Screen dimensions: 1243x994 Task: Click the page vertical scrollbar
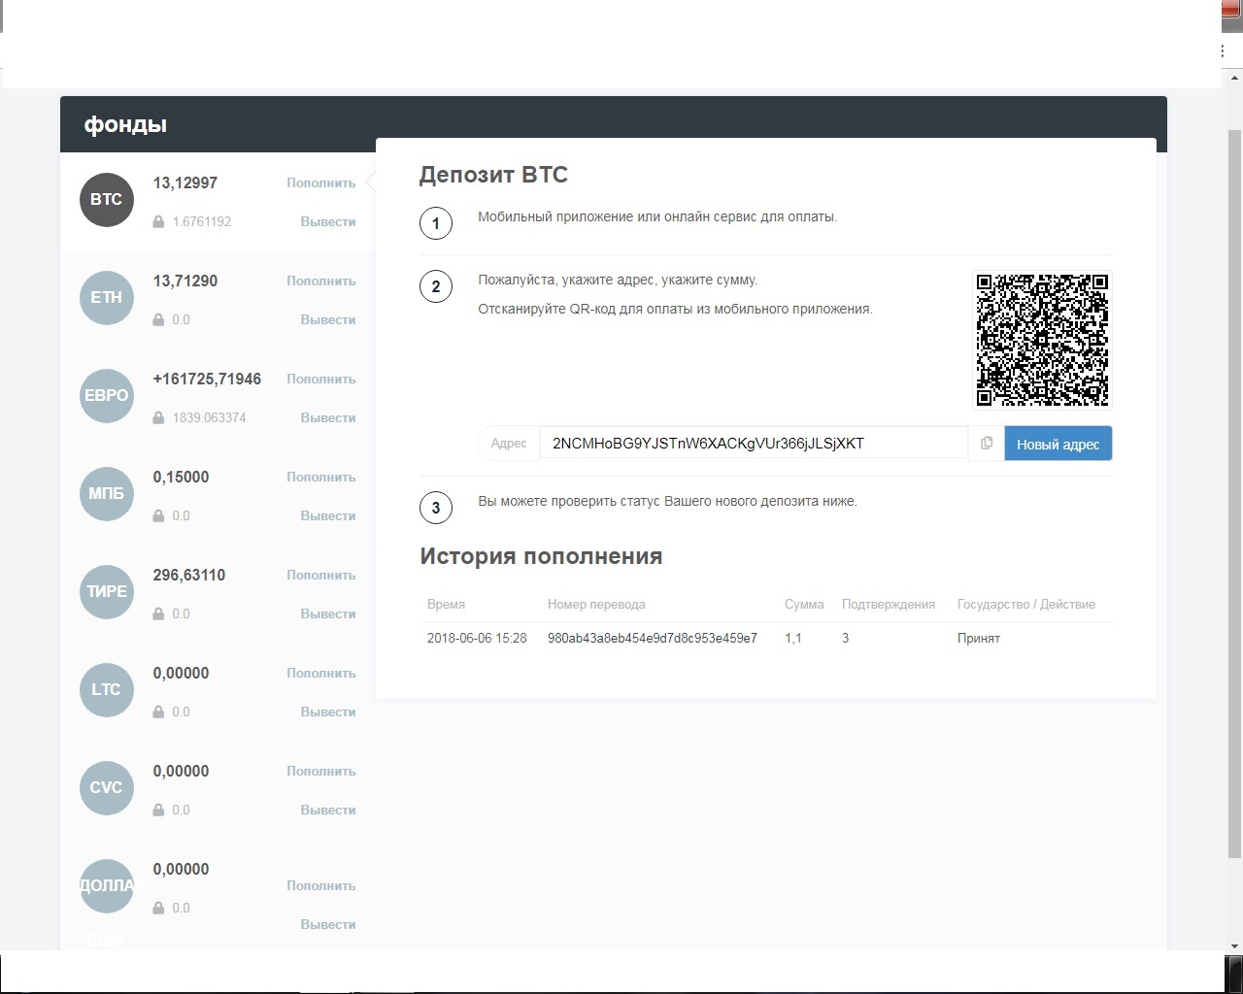[x=1234, y=495]
